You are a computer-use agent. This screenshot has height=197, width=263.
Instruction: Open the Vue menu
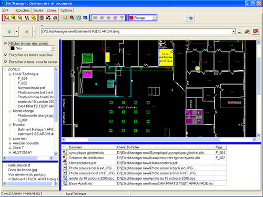[x=5, y=10]
